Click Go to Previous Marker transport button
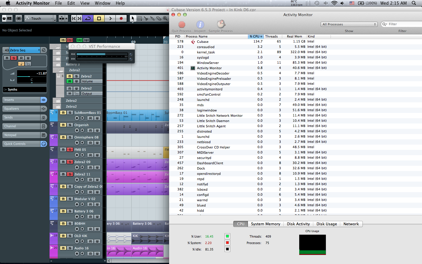Image resolution: width=422 pixels, height=264 pixels. 74,18
